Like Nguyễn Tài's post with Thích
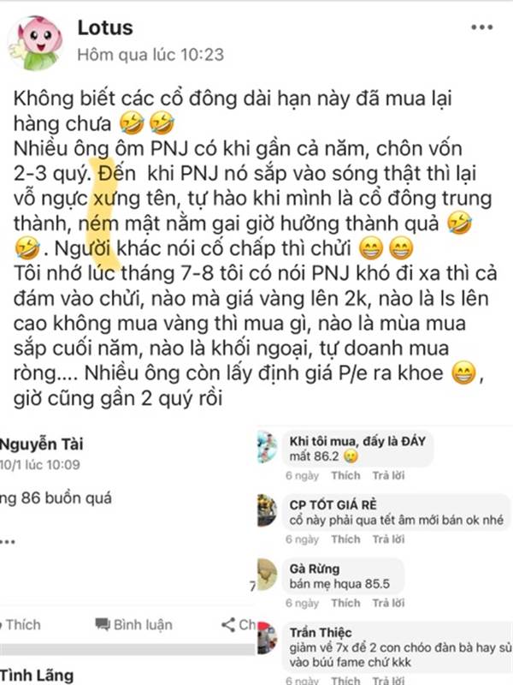The width and height of the screenshot is (513, 685). coord(22,625)
